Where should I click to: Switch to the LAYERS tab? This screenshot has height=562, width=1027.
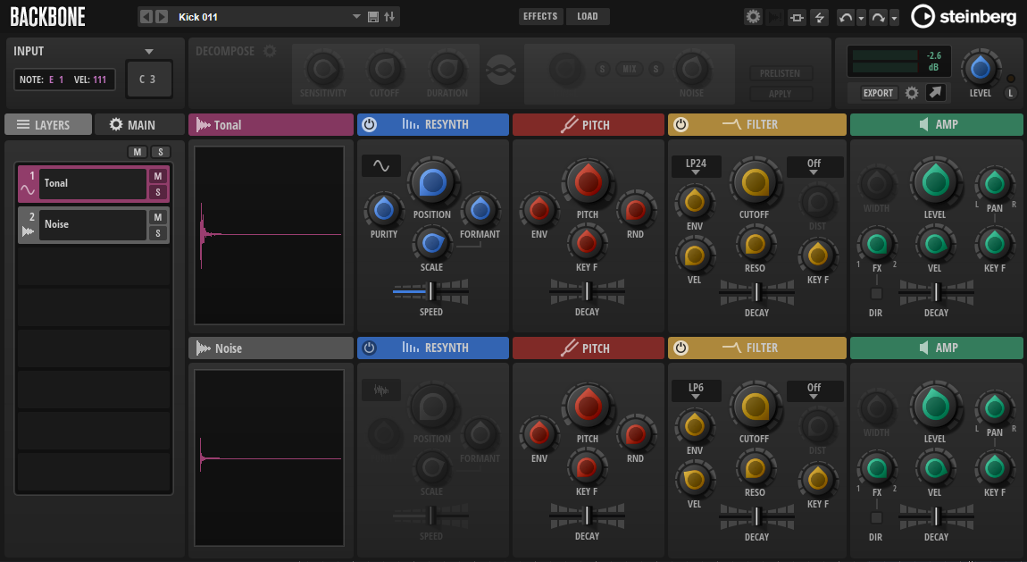[48, 124]
